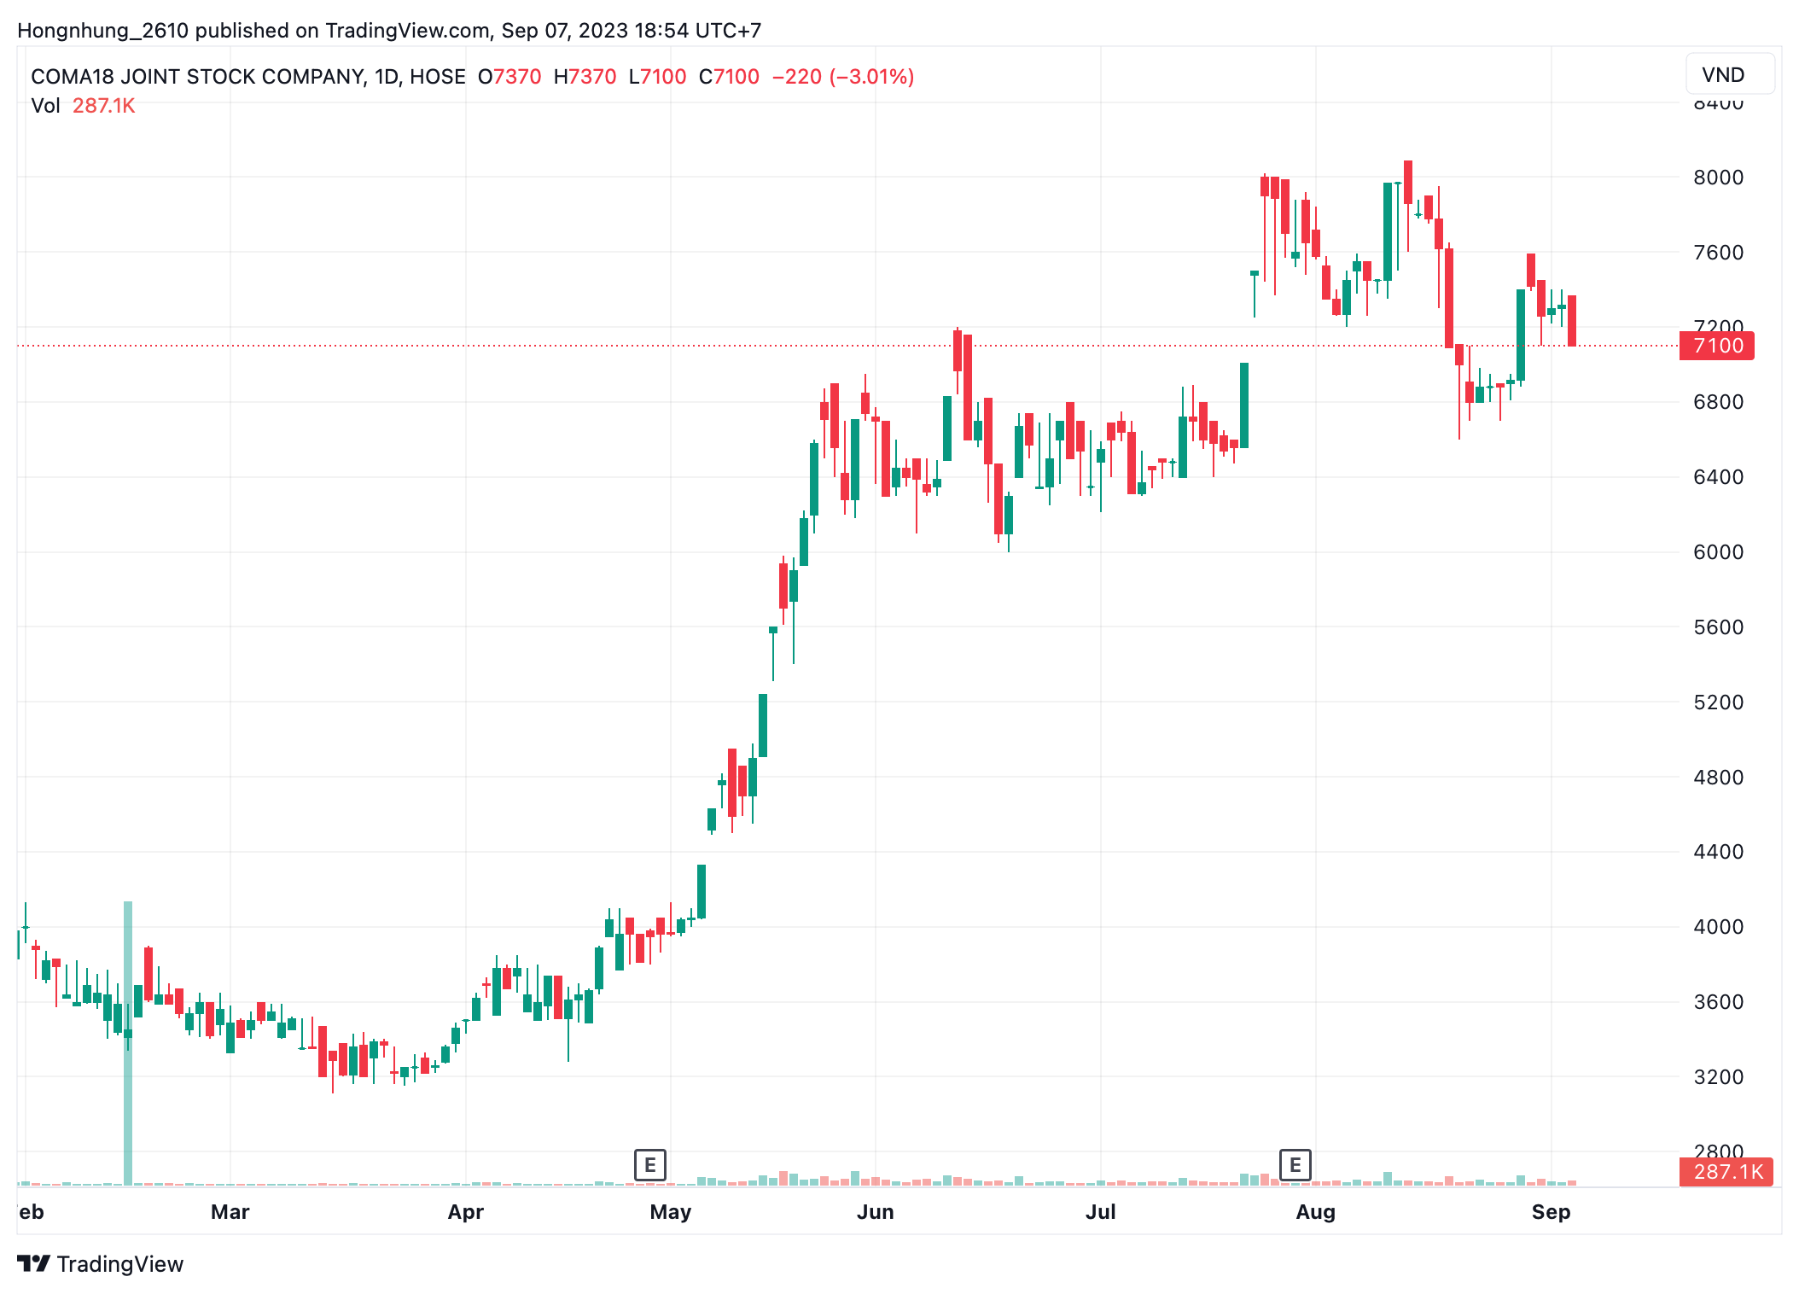
Task: Click the Apr label on time axis
Action: pyautogui.click(x=465, y=1212)
